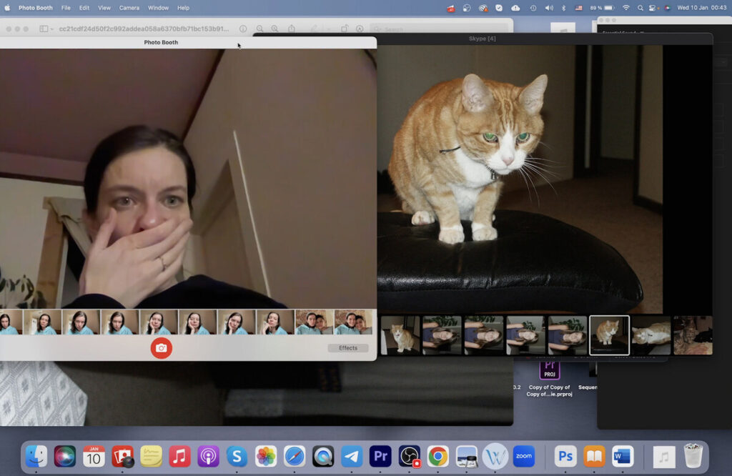Image resolution: width=732 pixels, height=476 pixels.
Task: Open Google Chrome from the dock
Action: click(x=438, y=456)
